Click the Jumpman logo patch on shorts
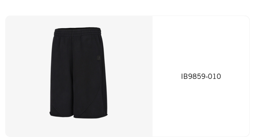Image resolution: width=255 pixels, height=137 pixels. pyautogui.click(x=99, y=58)
